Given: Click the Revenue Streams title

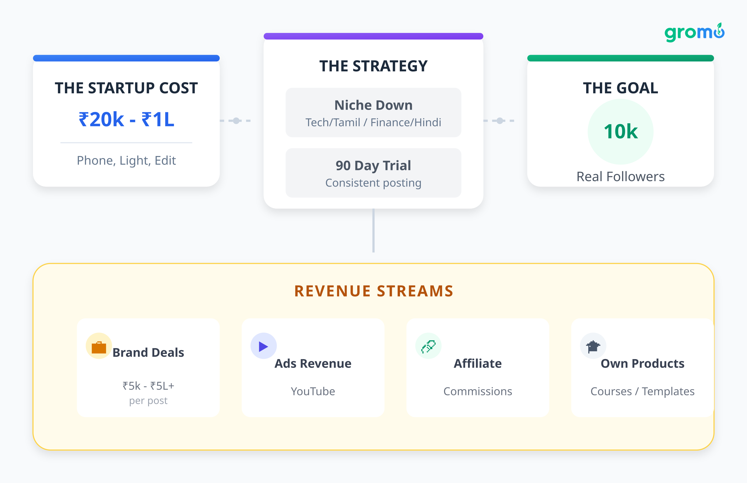Looking at the screenshot, I should (x=373, y=291).
